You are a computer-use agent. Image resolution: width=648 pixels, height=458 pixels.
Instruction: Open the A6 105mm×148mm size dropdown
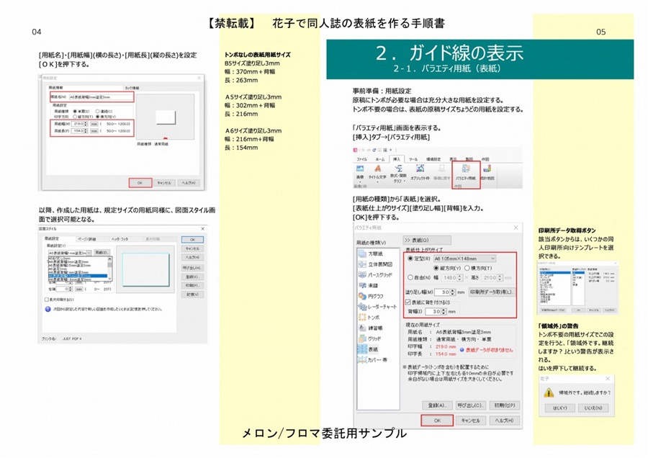(464, 259)
